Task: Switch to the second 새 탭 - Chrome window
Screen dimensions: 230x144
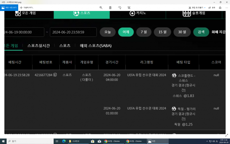Action: coord(136,141)
